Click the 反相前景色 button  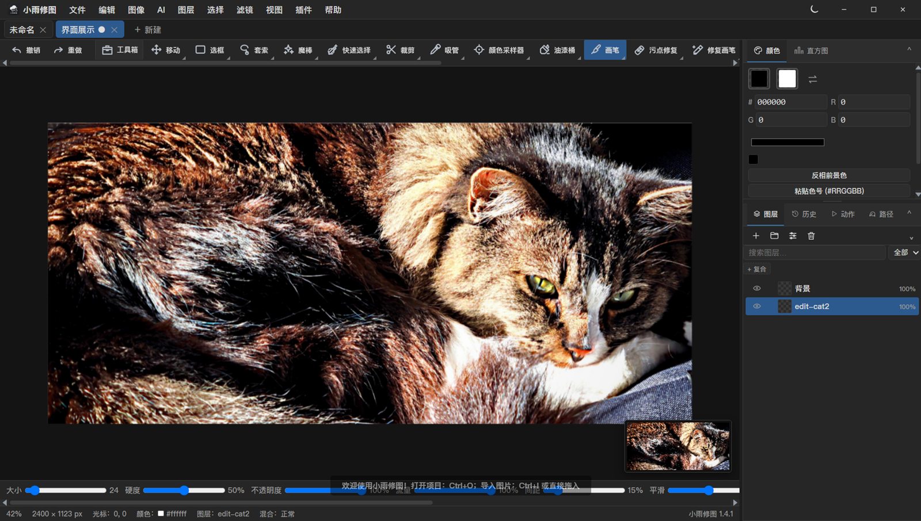[829, 175]
